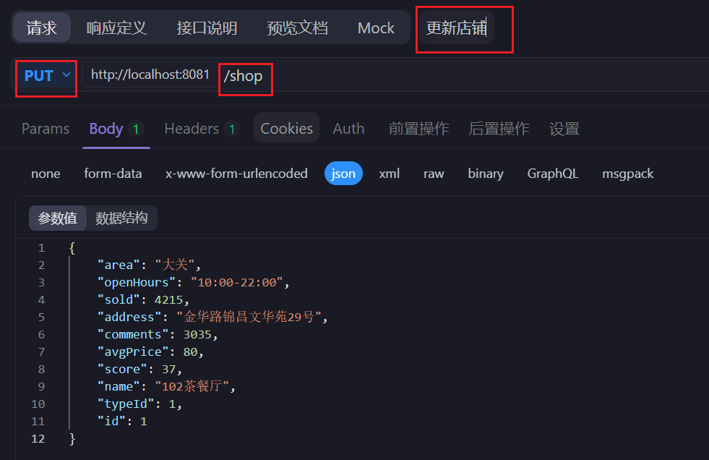Image resolution: width=709 pixels, height=460 pixels.
Task: Open the PUT method dropdown
Action: pos(46,75)
